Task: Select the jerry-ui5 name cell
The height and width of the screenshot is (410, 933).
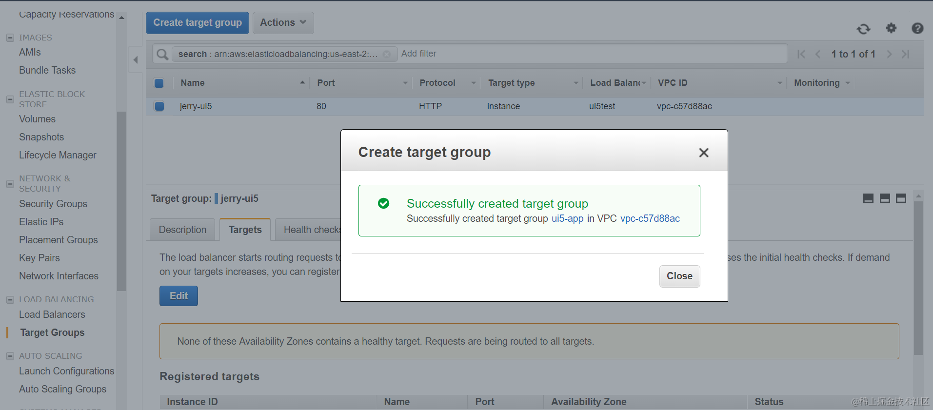Action: pyautogui.click(x=196, y=106)
